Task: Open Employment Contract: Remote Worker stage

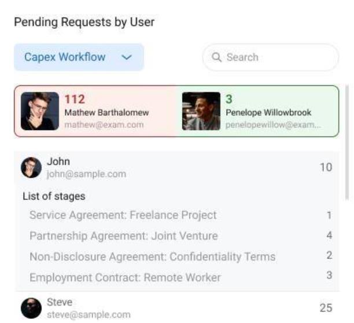Action: click(126, 277)
